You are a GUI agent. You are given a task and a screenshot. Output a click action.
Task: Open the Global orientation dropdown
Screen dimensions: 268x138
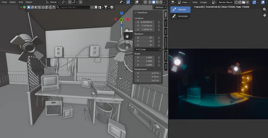pos(53,2)
